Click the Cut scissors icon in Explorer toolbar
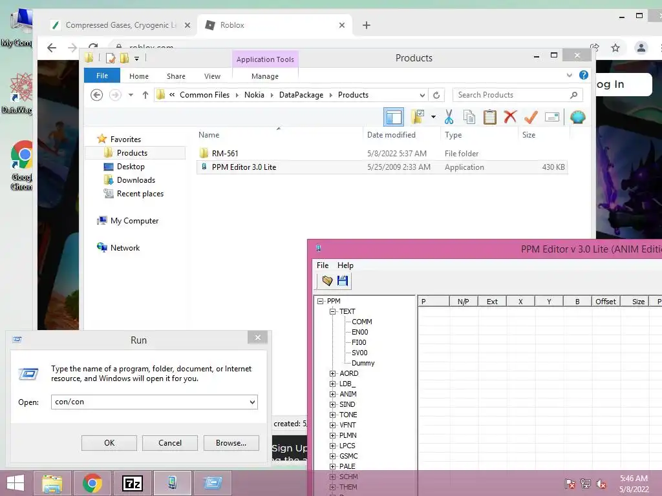662x496 pixels. coord(449,117)
